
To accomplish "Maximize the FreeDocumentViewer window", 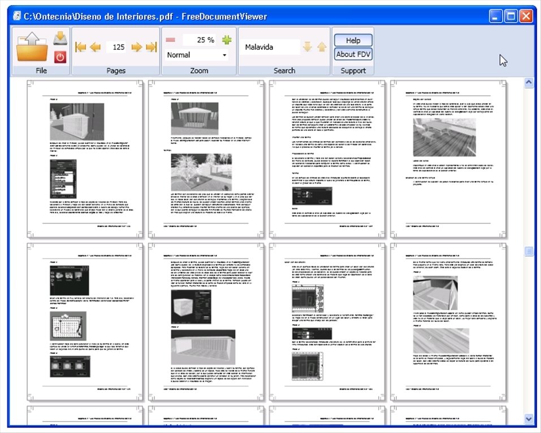I will tap(510, 16).
